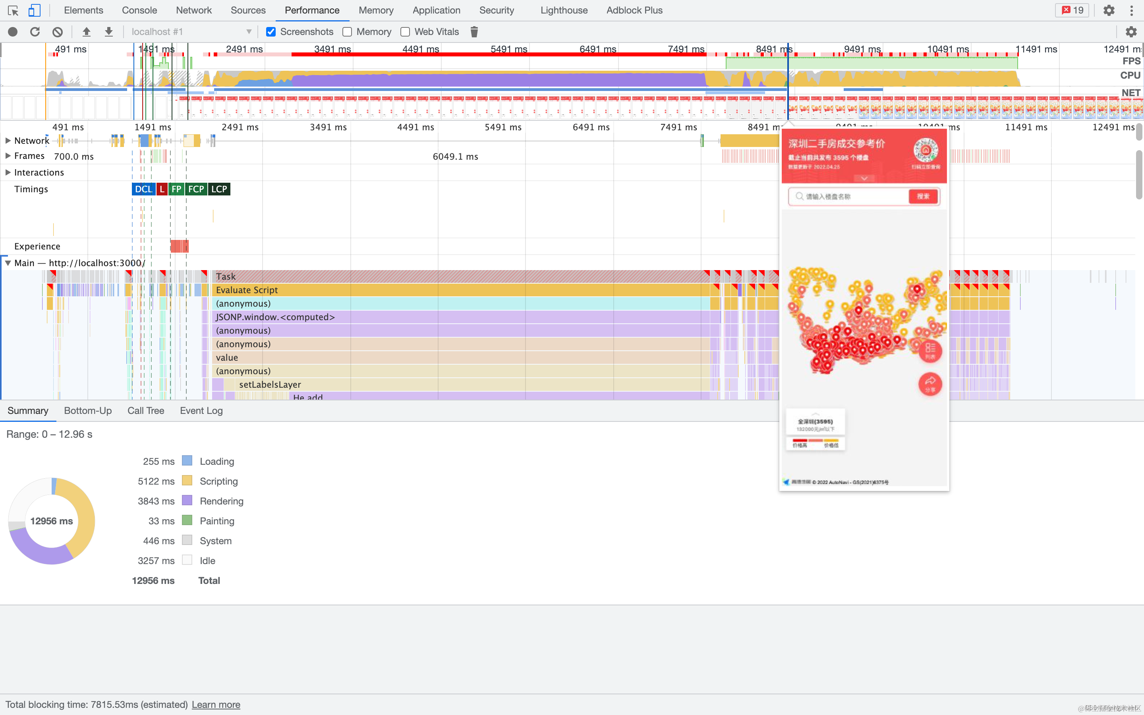1144x715 pixels.
Task: Switch to the Bottom-Up tab
Action: coord(88,410)
